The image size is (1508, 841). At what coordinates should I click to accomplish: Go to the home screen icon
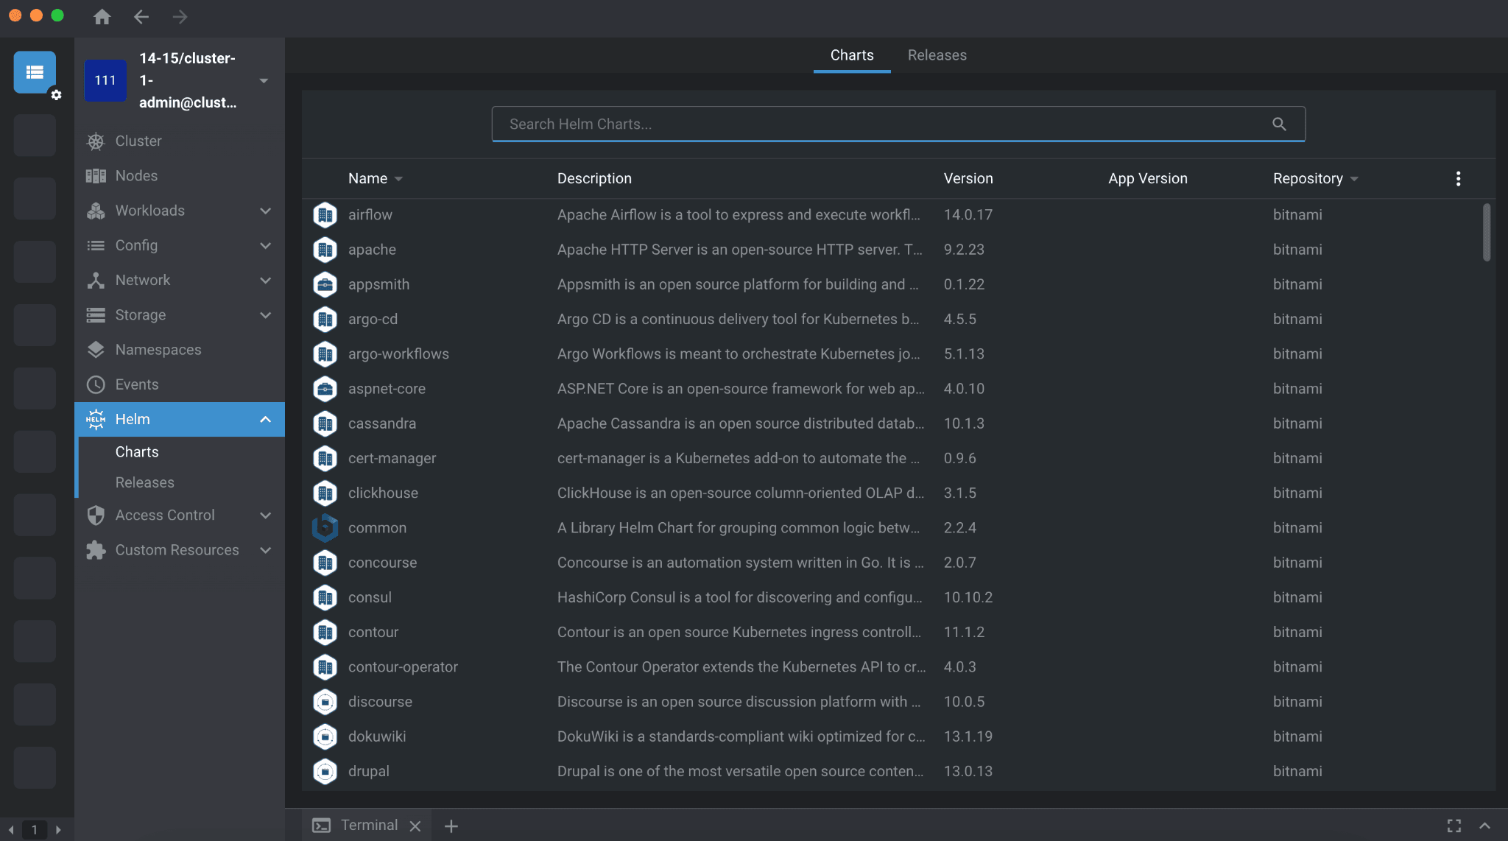coord(102,17)
